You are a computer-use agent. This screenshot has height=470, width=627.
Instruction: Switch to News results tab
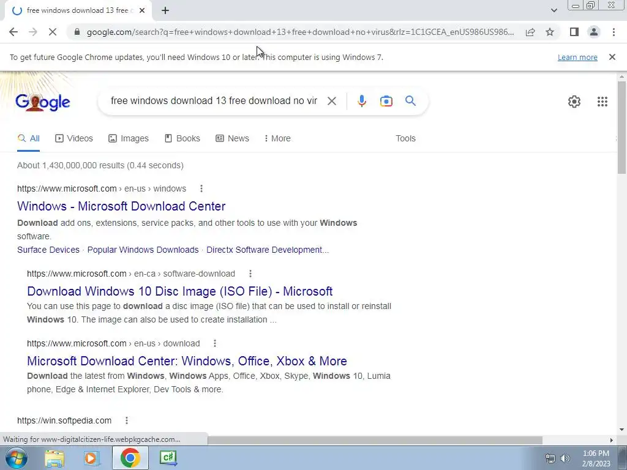232,138
